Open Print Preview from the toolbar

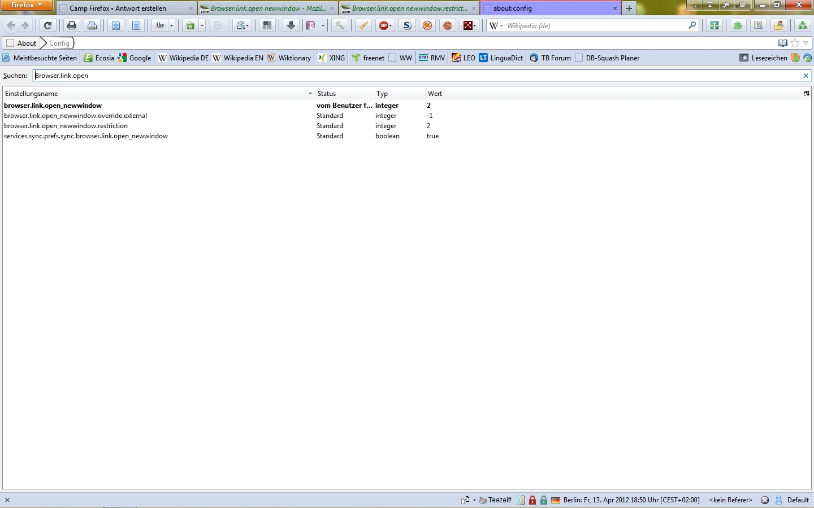(x=92, y=25)
